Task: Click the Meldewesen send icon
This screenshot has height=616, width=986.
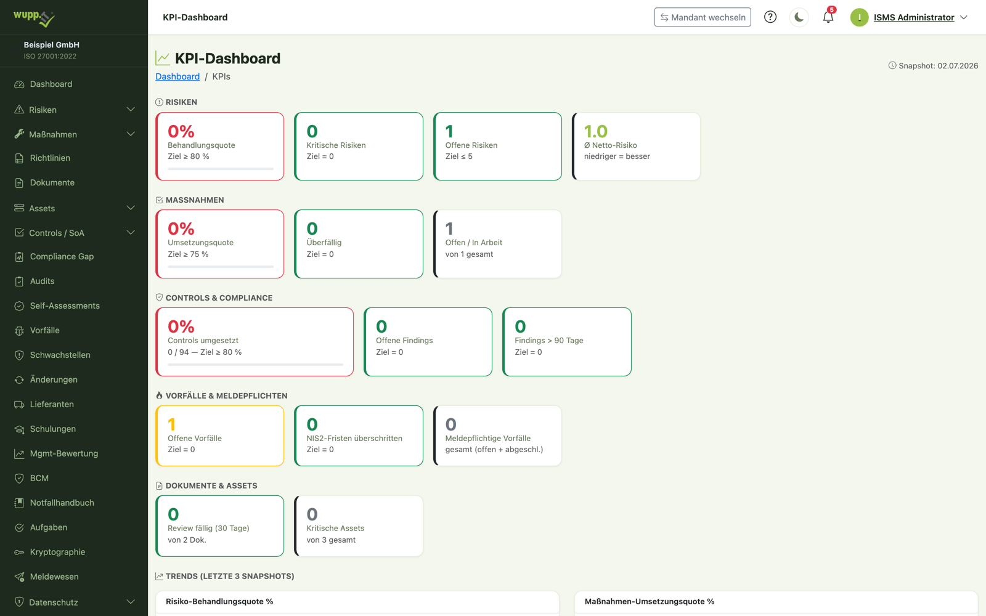Action: (19, 577)
